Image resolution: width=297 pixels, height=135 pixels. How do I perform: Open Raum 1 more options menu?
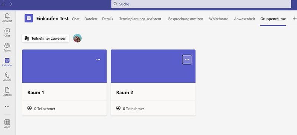(98, 60)
